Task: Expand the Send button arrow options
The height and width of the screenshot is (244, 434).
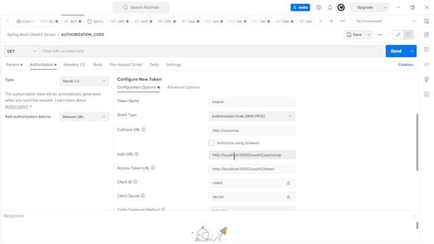Action: [x=412, y=52]
